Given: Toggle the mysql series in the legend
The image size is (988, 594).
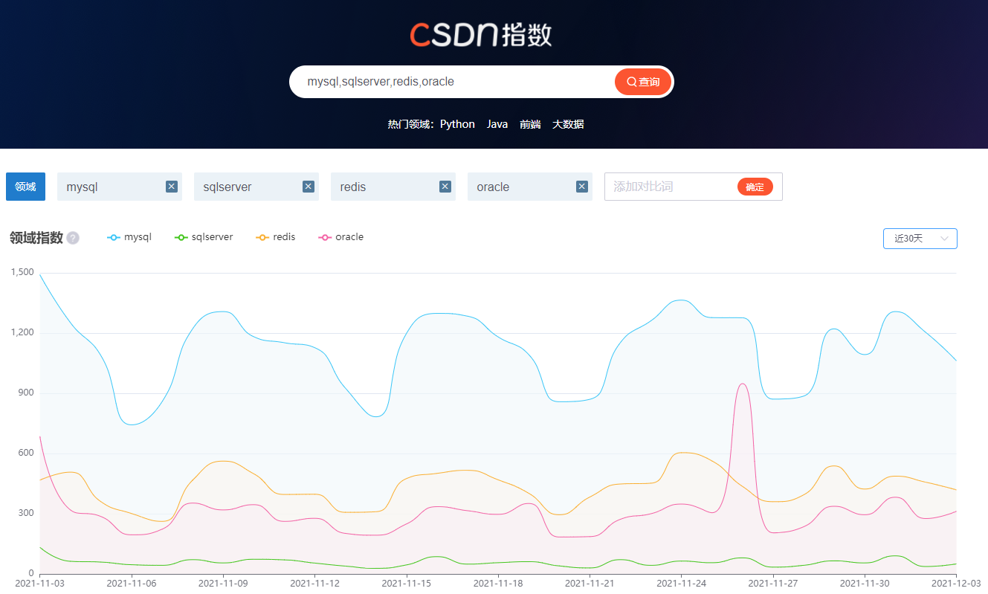Looking at the screenshot, I should [x=129, y=237].
